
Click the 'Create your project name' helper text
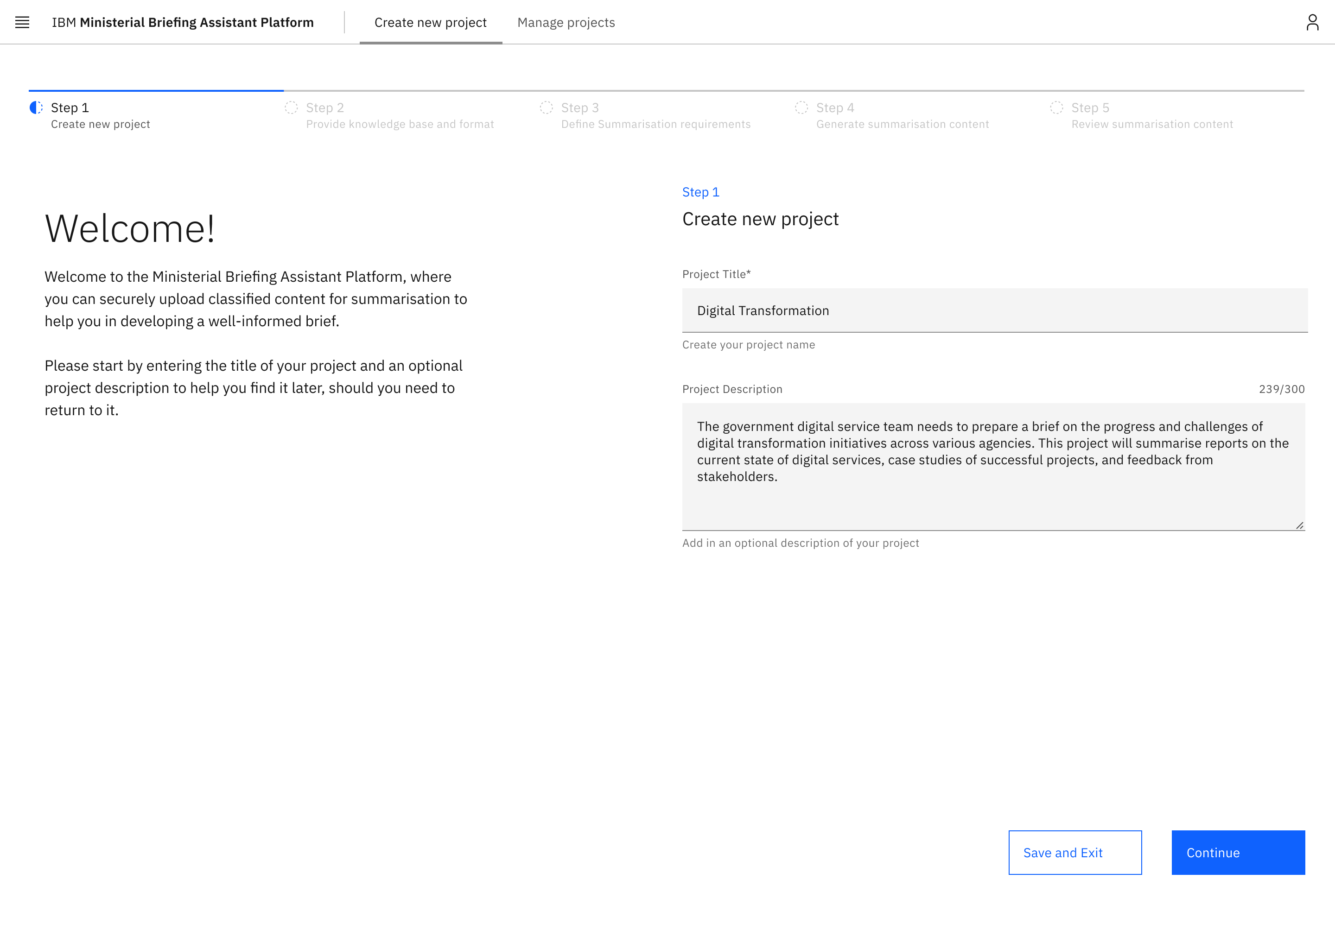(748, 345)
